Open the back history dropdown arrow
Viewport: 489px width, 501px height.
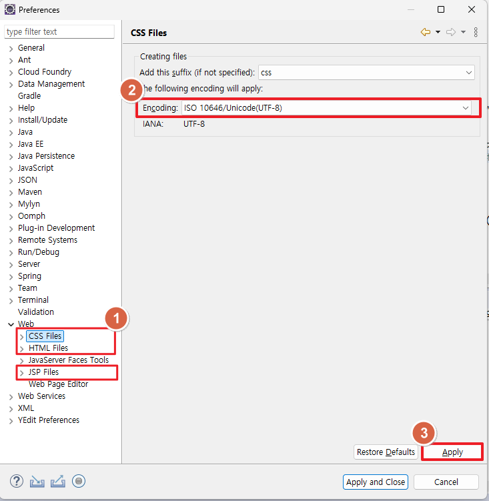[x=438, y=32]
